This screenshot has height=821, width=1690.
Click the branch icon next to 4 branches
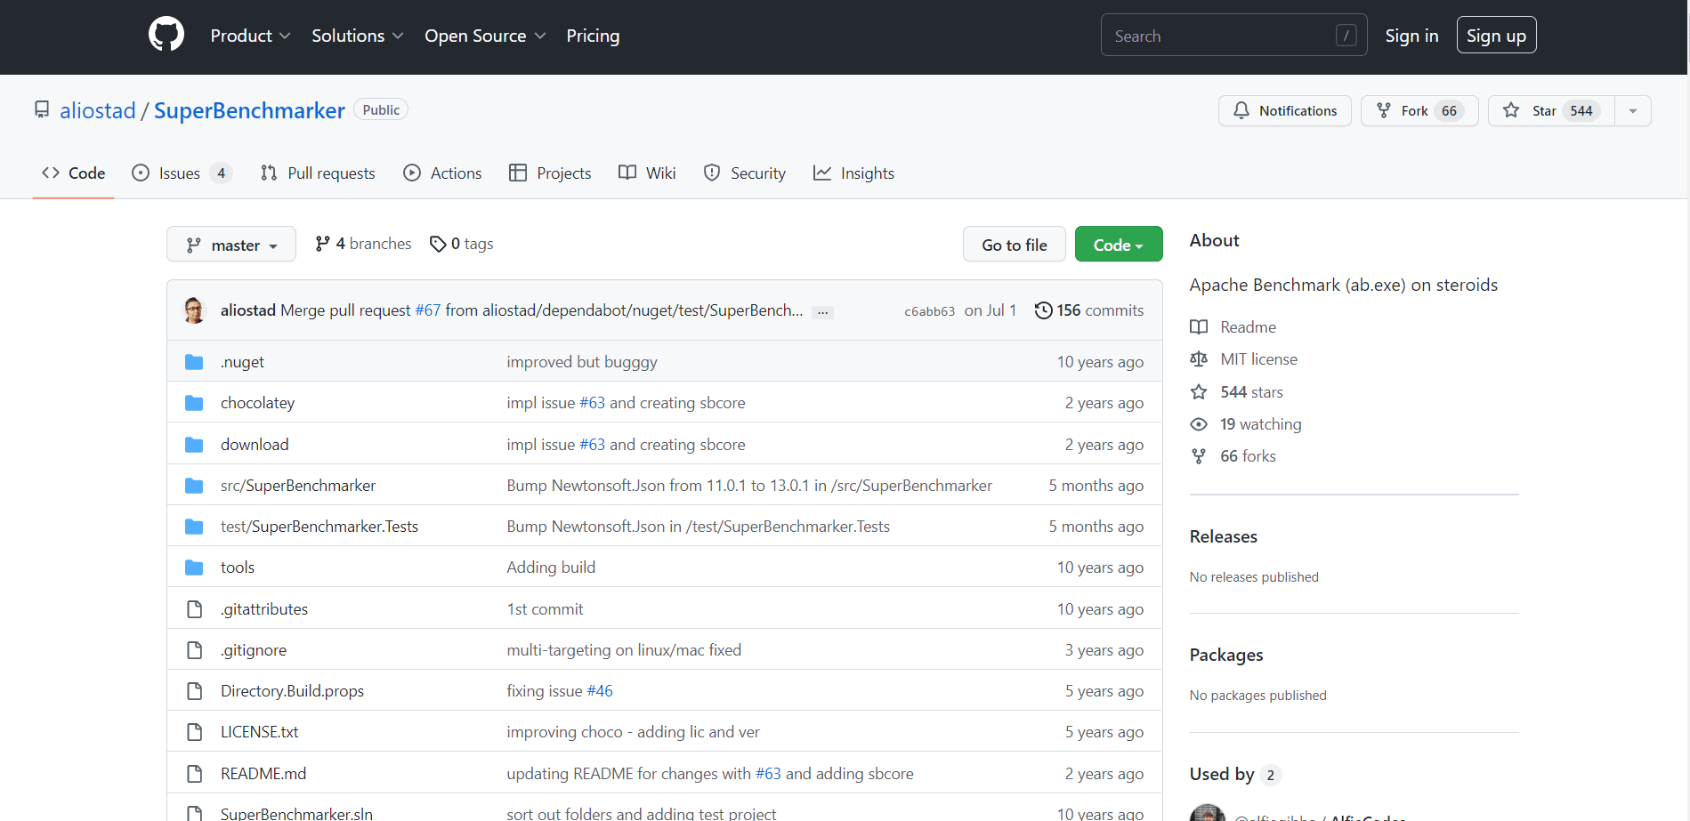322,244
